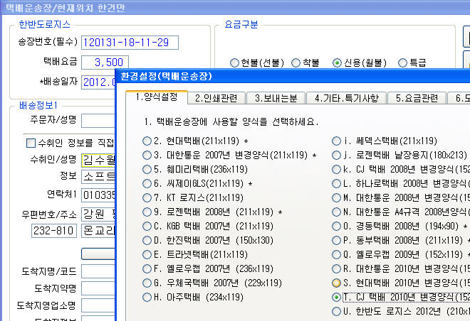Select S. 현대택배 2010년 변경양식

coord(336,283)
